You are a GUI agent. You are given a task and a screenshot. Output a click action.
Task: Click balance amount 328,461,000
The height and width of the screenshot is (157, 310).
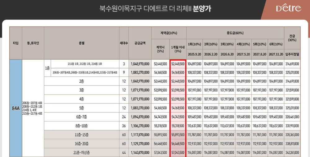coord(292,117)
